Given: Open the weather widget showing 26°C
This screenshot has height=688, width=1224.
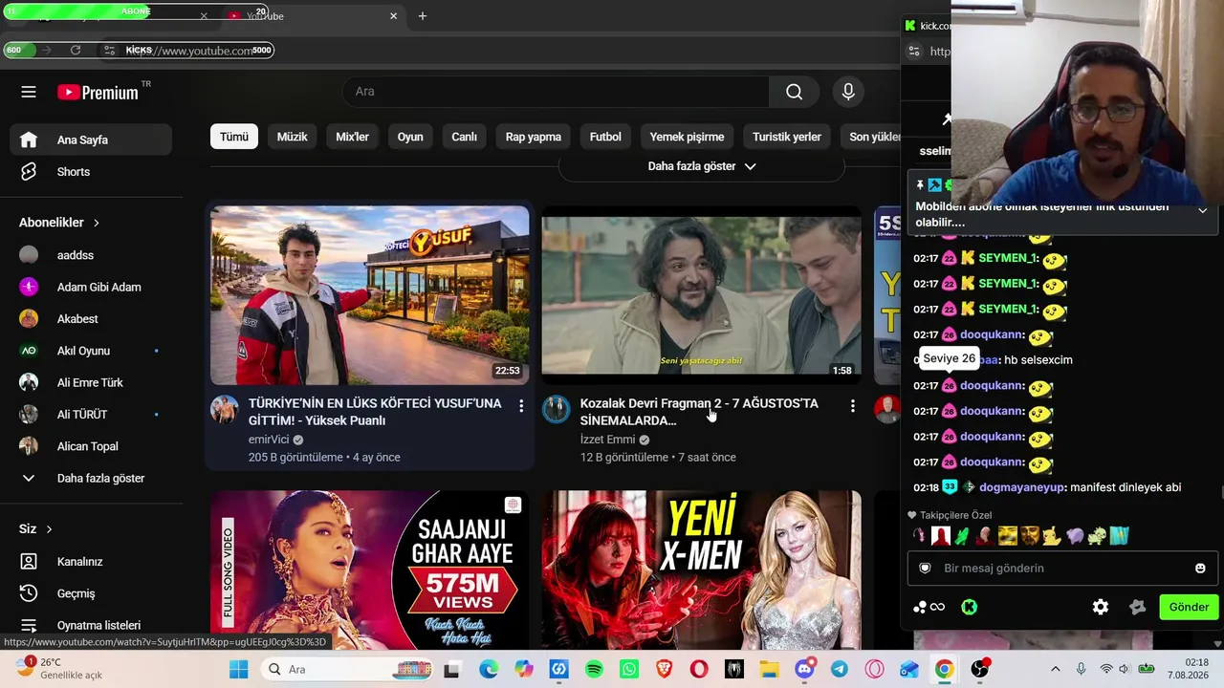Looking at the screenshot, I should (x=61, y=669).
